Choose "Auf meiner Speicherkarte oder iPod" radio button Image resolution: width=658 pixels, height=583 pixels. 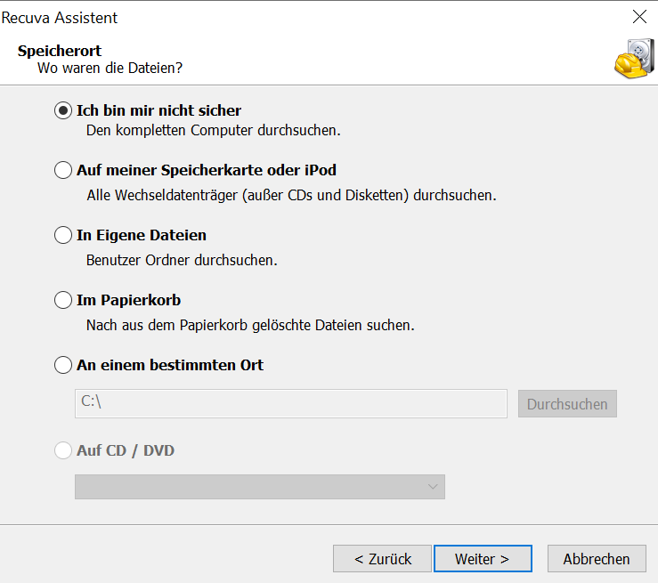click(x=63, y=170)
